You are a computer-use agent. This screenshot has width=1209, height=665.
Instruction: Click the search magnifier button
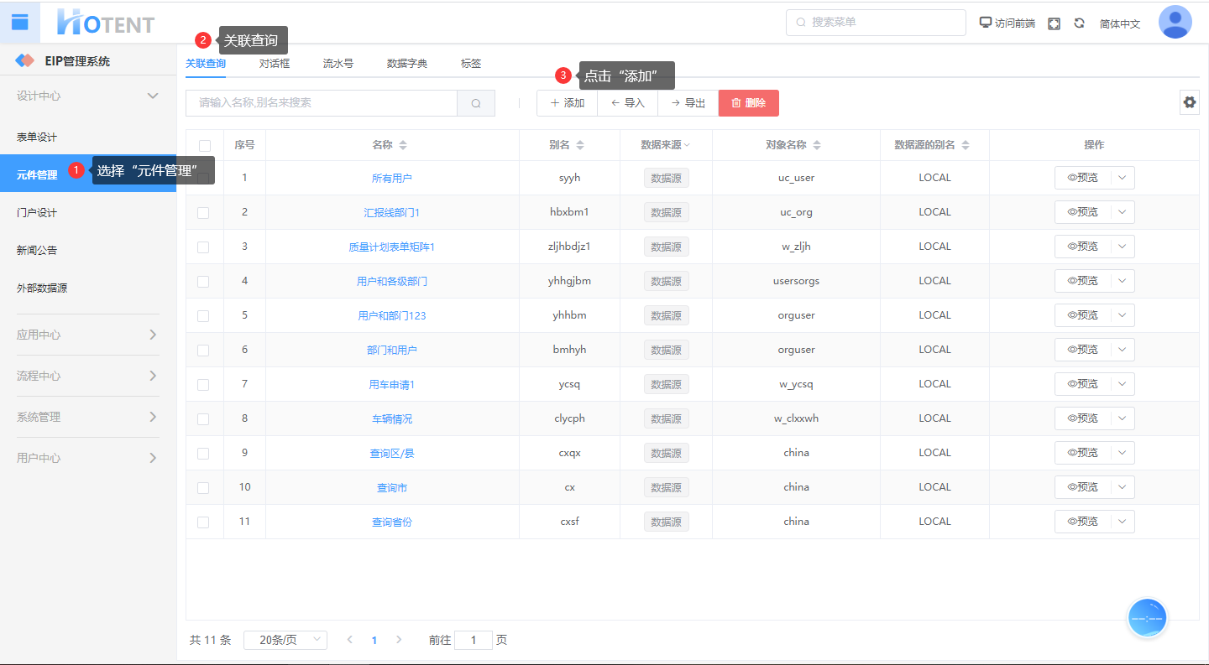point(476,103)
